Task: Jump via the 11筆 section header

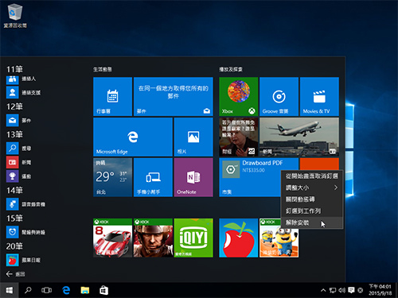Action: click(14, 69)
